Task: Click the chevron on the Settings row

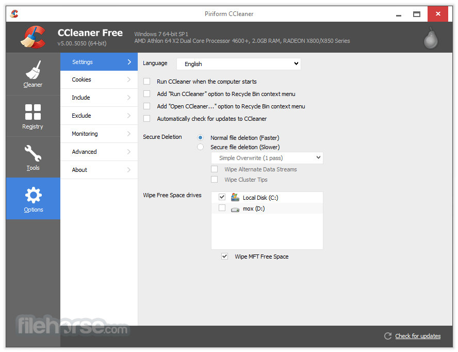Action: click(x=129, y=62)
